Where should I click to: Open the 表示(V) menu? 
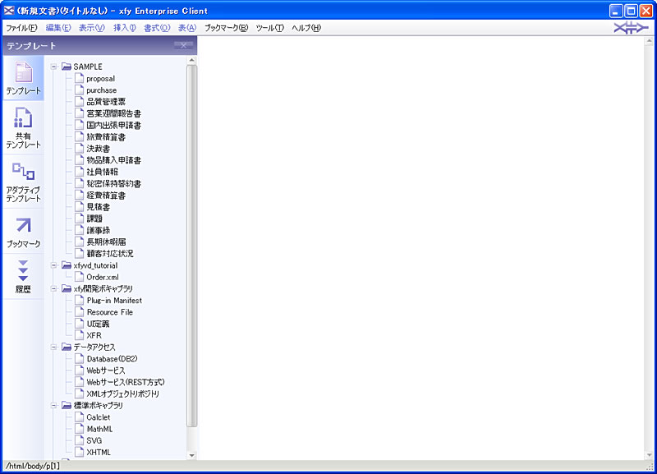pyautogui.click(x=92, y=28)
